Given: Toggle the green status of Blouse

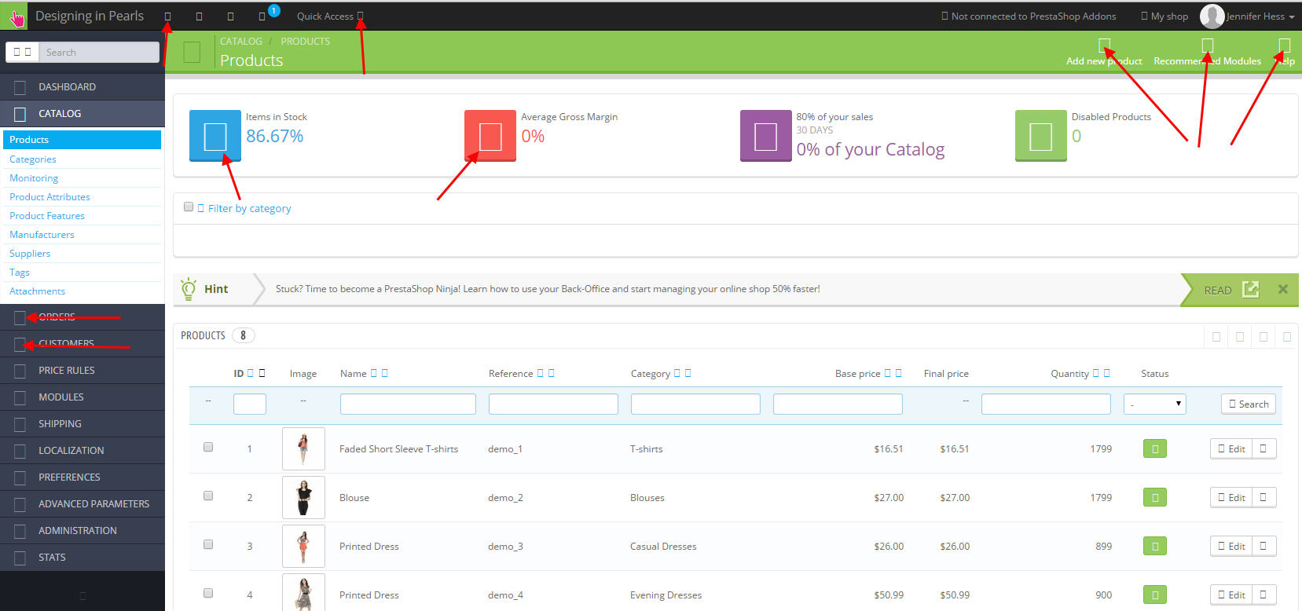Looking at the screenshot, I should [x=1155, y=498].
